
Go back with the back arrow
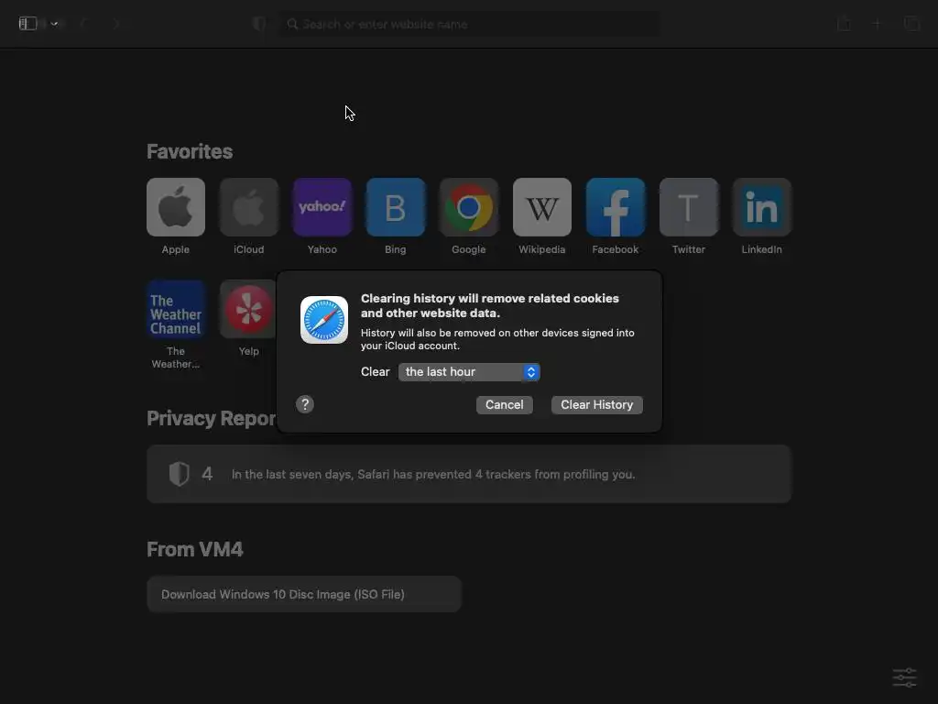click(83, 24)
